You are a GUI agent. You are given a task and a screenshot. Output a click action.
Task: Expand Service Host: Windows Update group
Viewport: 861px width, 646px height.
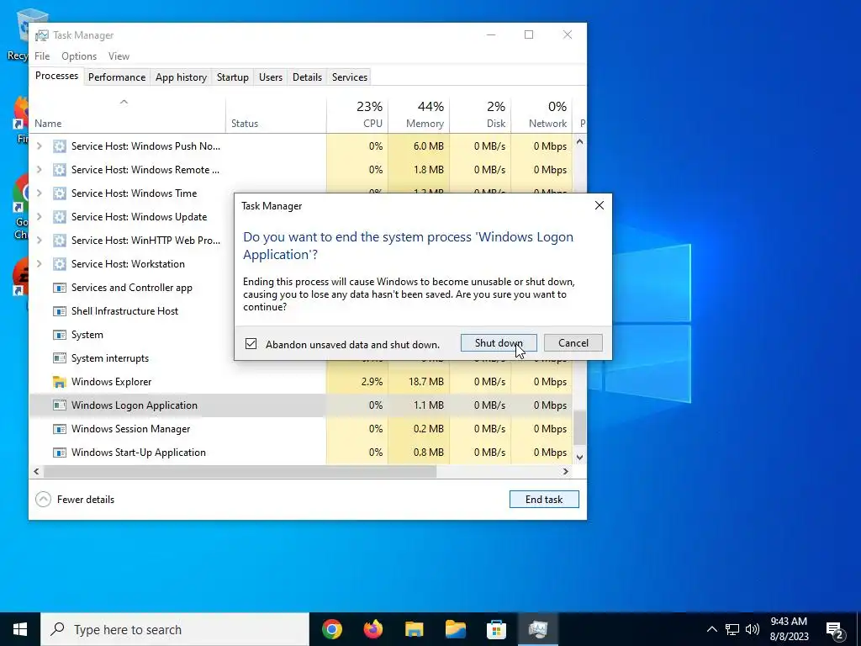39,216
